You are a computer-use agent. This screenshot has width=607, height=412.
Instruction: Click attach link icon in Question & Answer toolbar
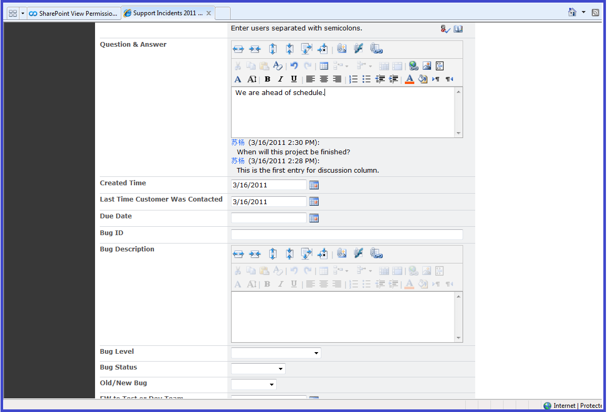point(376,48)
